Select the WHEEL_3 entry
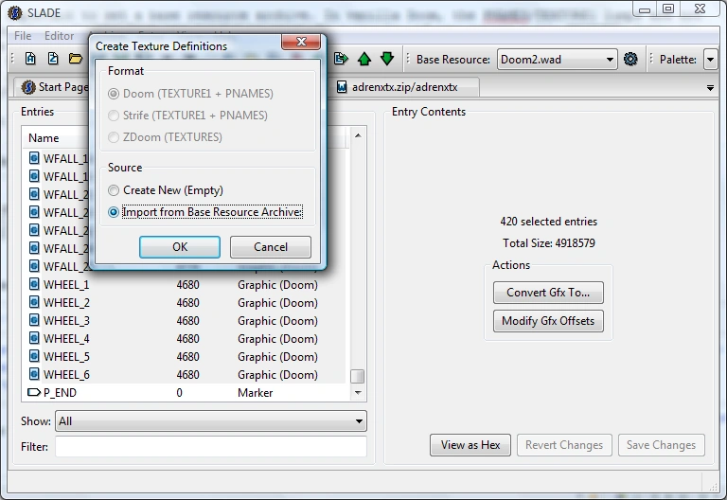This screenshot has height=500, width=727. pyautogui.click(x=66, y=320)
